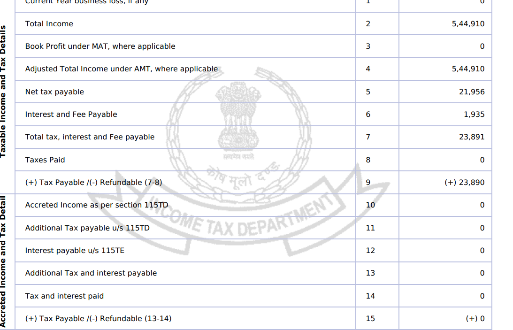The height and width of the screenshot is (330, 513).
Task: Select the (+) 23,890 tax payable amount
Action: pos(464,183)
